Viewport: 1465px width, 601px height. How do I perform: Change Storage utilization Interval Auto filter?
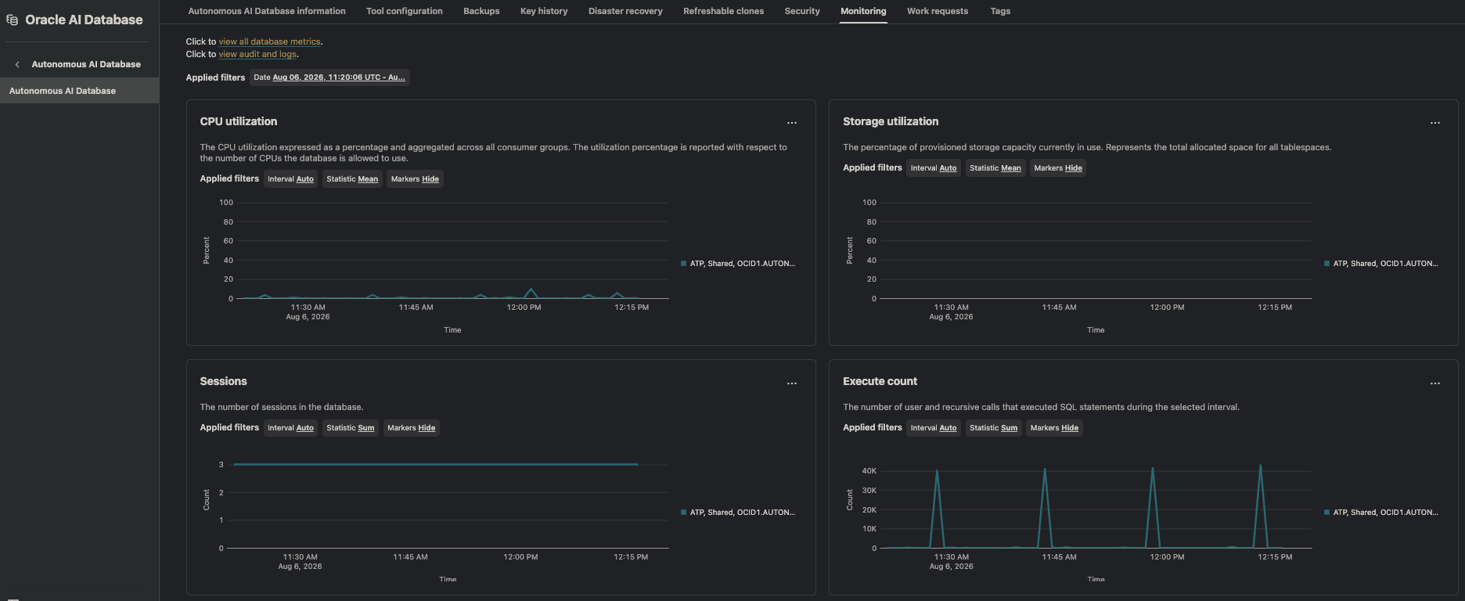934,168
